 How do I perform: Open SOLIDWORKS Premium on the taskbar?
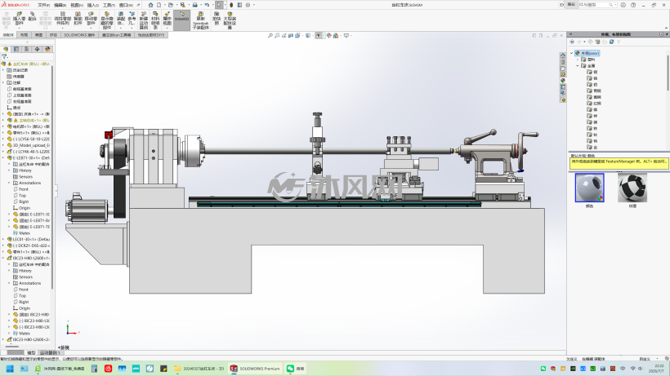point(255,369)
